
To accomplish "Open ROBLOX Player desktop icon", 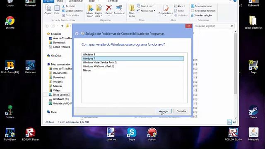I will pos(30,134).
